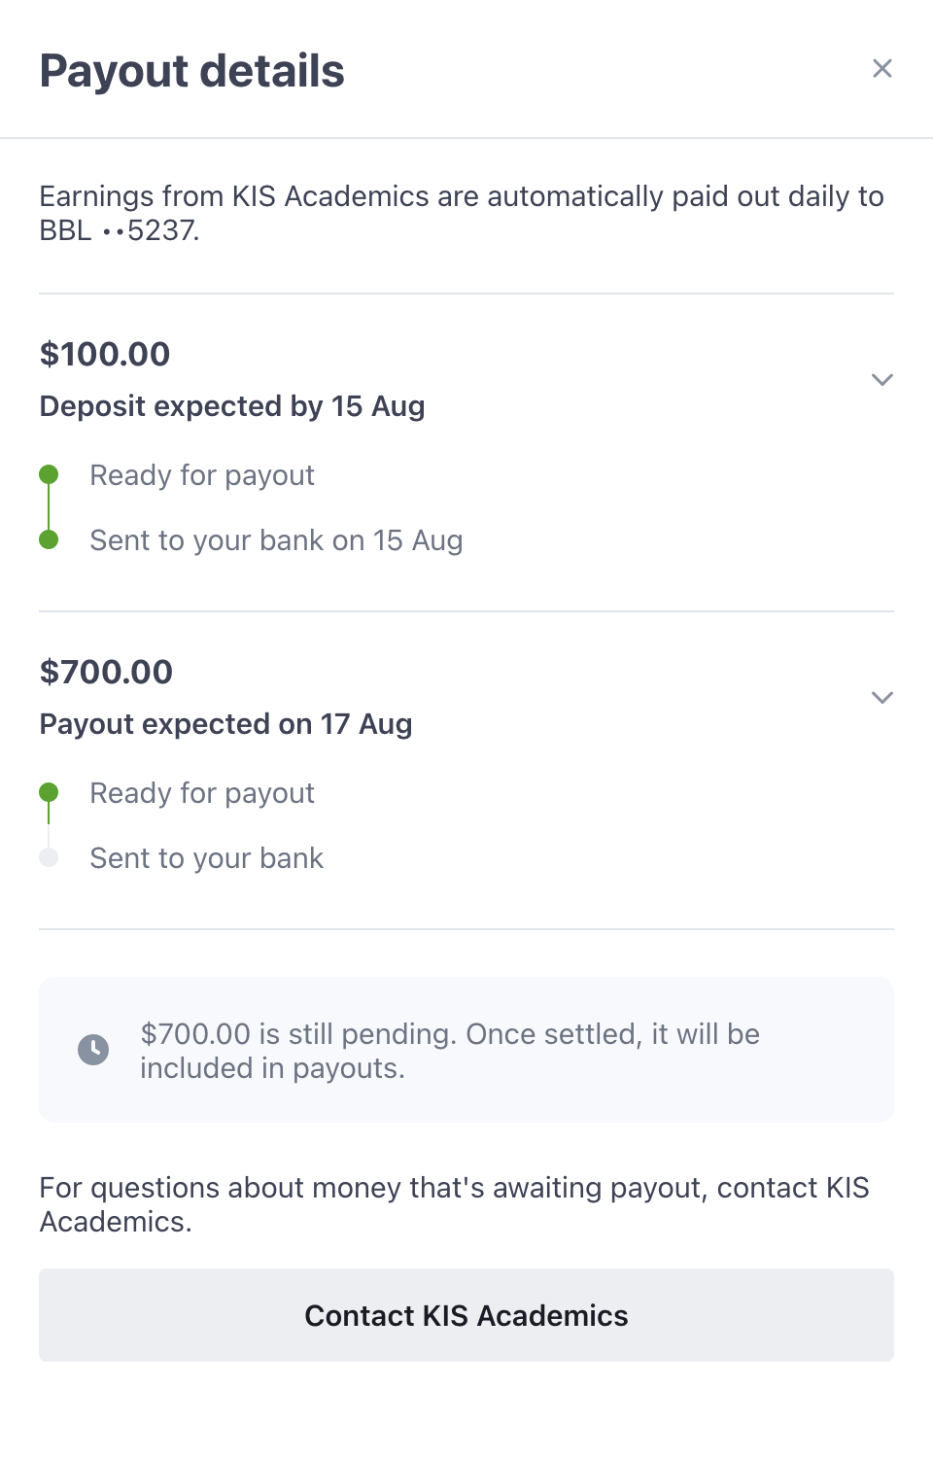
Task: Expand the $100.00 payout chevron
Action: click(881, 380)
